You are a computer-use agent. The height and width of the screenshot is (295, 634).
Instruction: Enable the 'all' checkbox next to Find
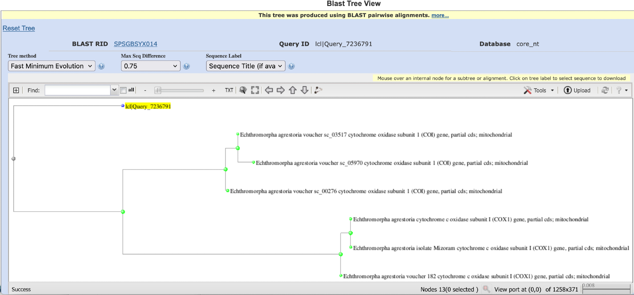coord(123,90)
